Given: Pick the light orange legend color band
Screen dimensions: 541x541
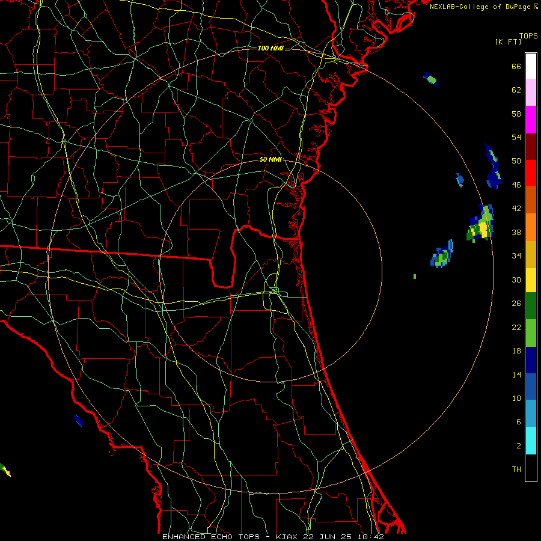Looking at the screenshot, I should coord(531,227).
